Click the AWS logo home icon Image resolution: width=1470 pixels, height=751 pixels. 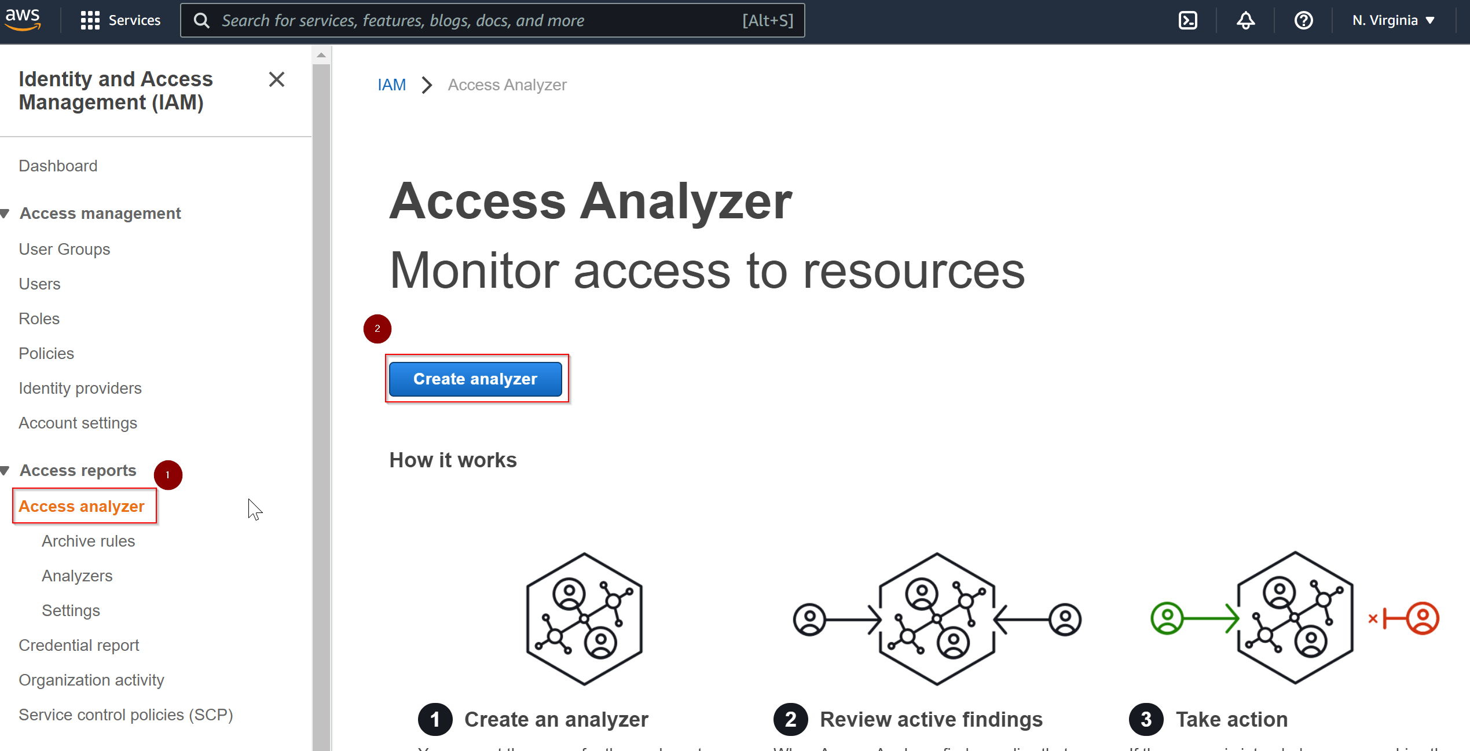23,20
